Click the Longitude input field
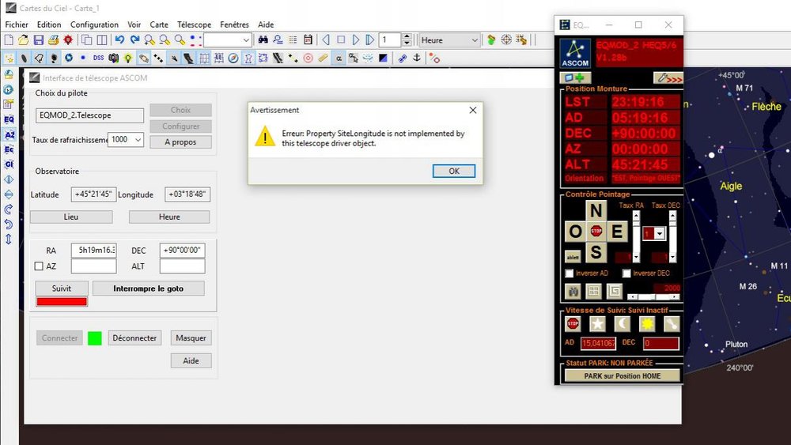791x445 pixels. tap(187, 194)
